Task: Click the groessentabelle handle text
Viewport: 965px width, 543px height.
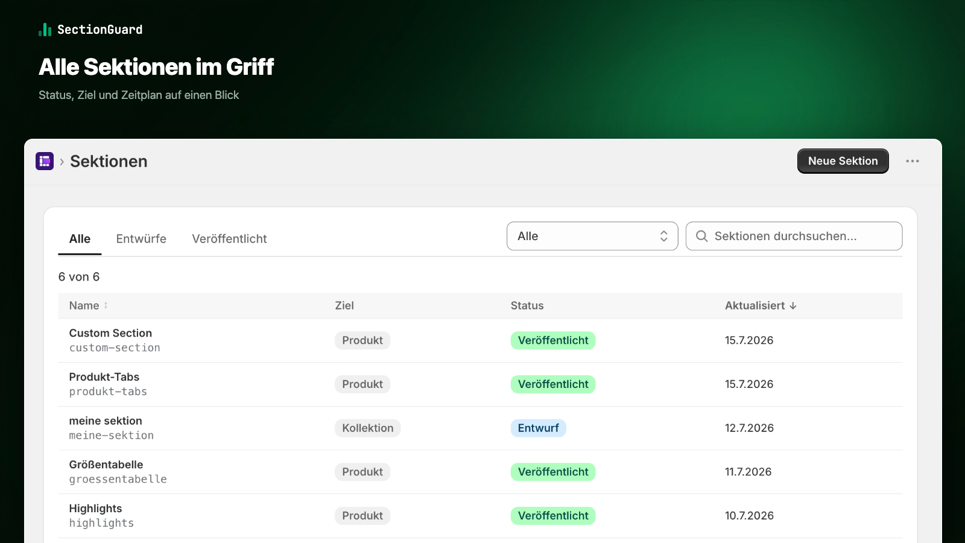Action: tap(118, 480)
